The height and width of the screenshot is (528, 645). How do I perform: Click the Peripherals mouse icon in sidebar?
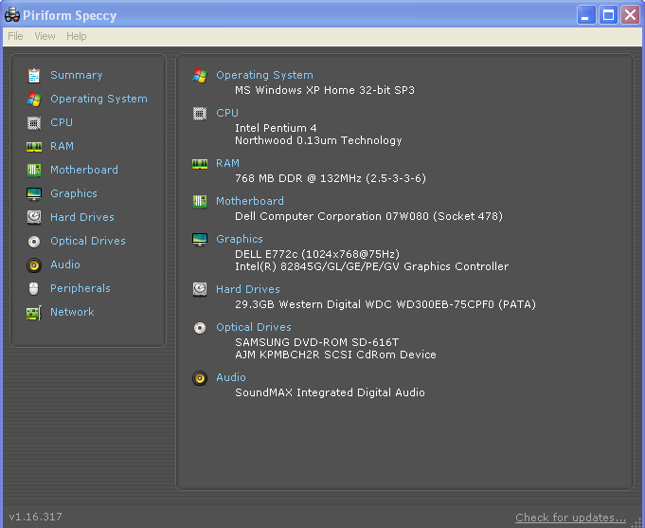pos(34,289)
